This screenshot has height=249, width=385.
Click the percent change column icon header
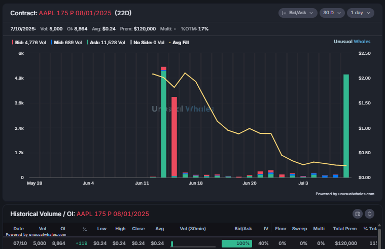[85, 229]
